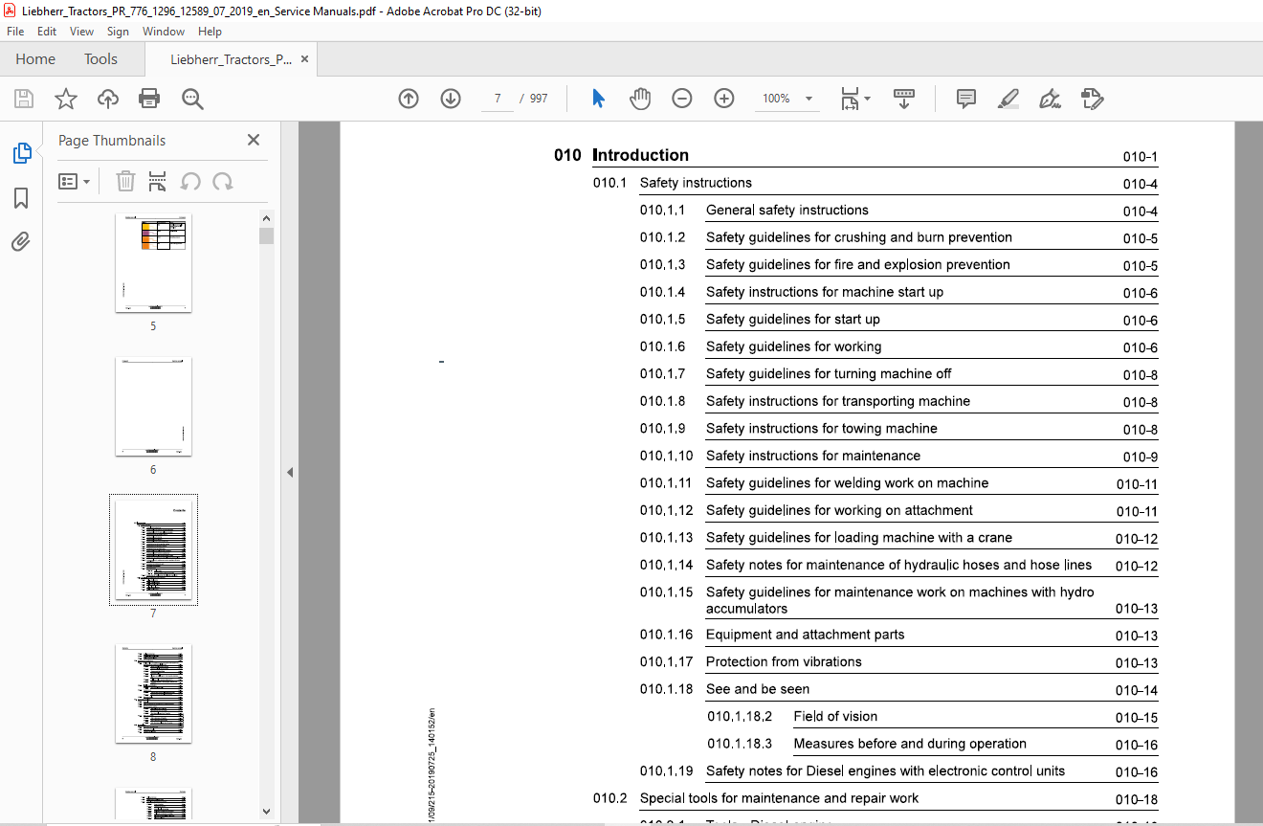
Task: Open the Help menu
Action: pos(210,32)
